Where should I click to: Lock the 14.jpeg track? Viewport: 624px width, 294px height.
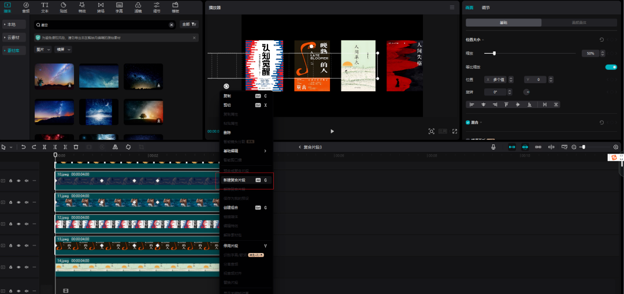(x=11, y=267)
